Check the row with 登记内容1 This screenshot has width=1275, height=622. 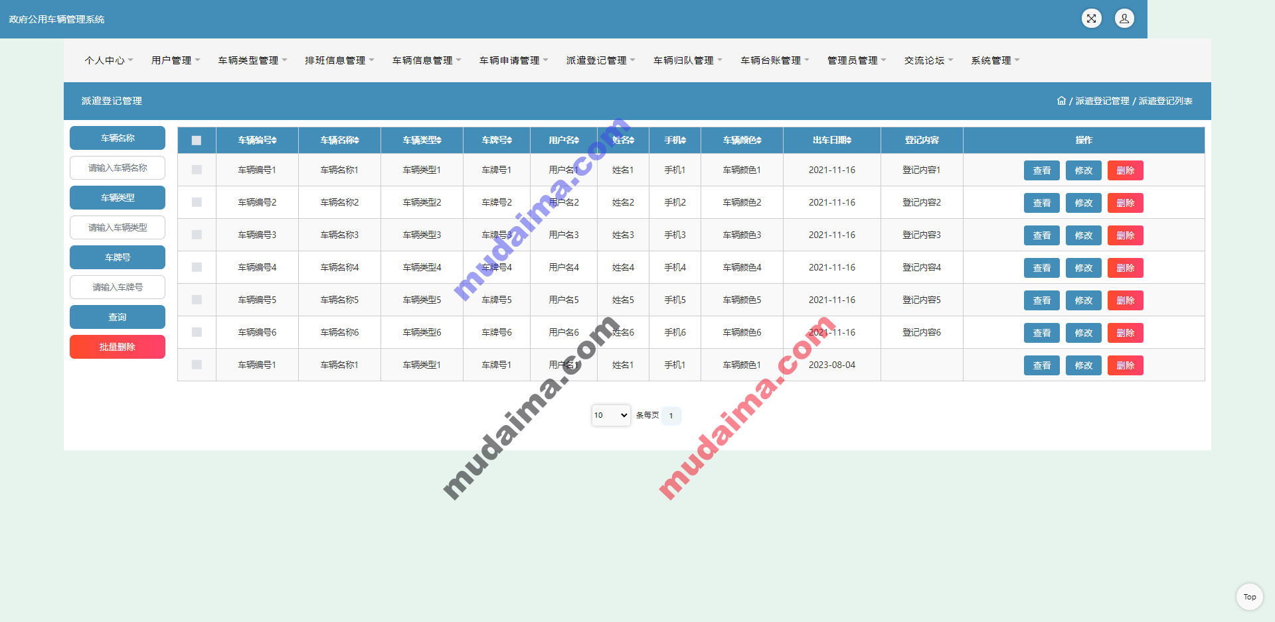pyautogui.click(x=197, y=170)
